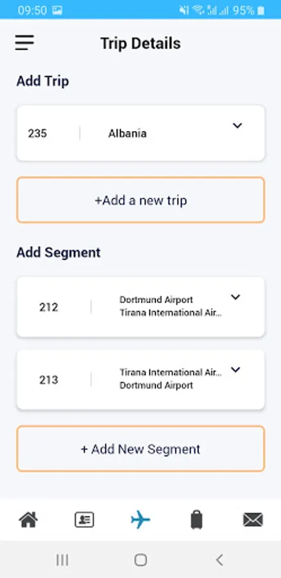Open the luggage suitcase icon
281x578 pixels.
coord(197,520)
